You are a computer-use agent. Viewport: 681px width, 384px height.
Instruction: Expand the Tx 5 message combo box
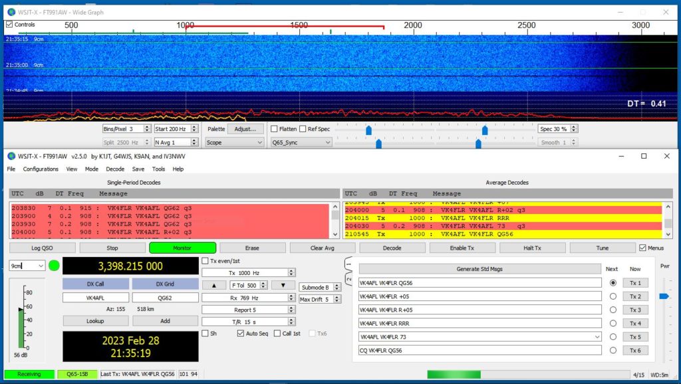coord(598,337)
